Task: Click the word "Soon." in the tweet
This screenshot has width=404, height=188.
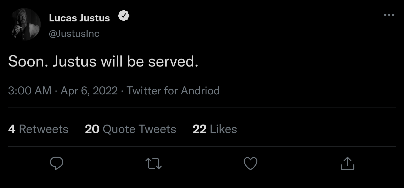Action: click(28, 62)
